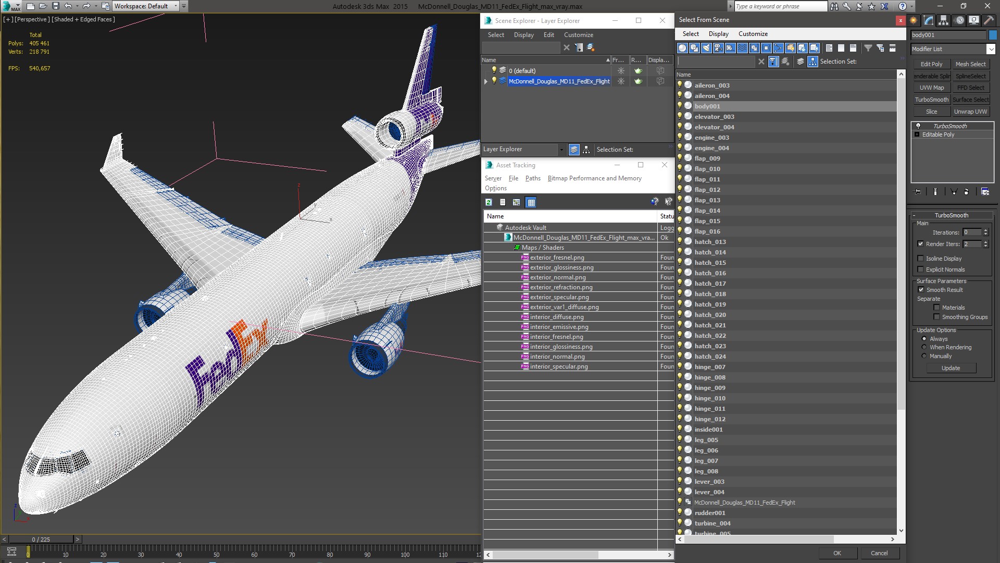Click the favorites star icon in title bar
The image size is (1000, 563).
pyautogui.click(x=872, y=6)
